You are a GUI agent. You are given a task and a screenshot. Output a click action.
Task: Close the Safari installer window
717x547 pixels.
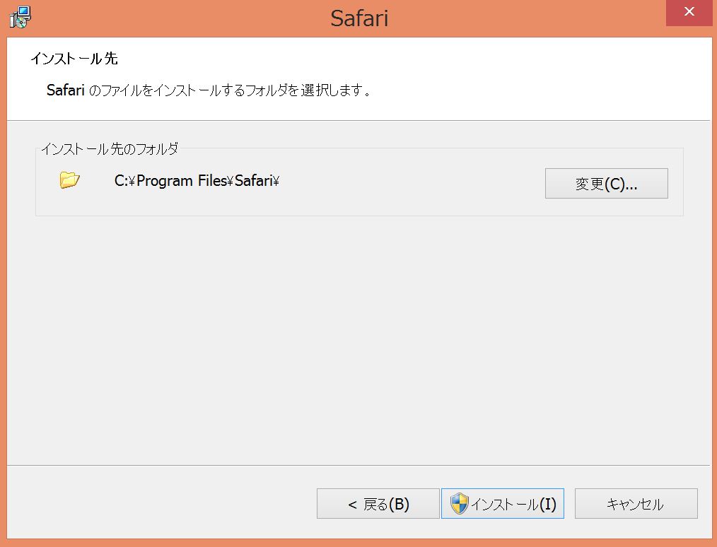click(x=689, y=13)
